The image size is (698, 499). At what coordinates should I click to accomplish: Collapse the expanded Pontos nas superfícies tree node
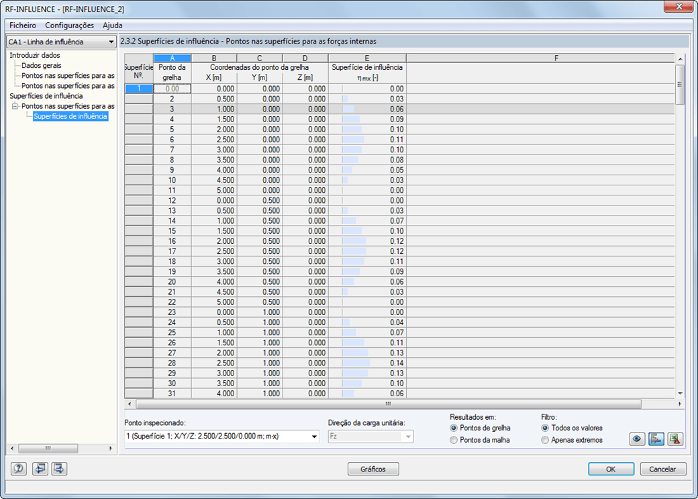tap(15, 106)
